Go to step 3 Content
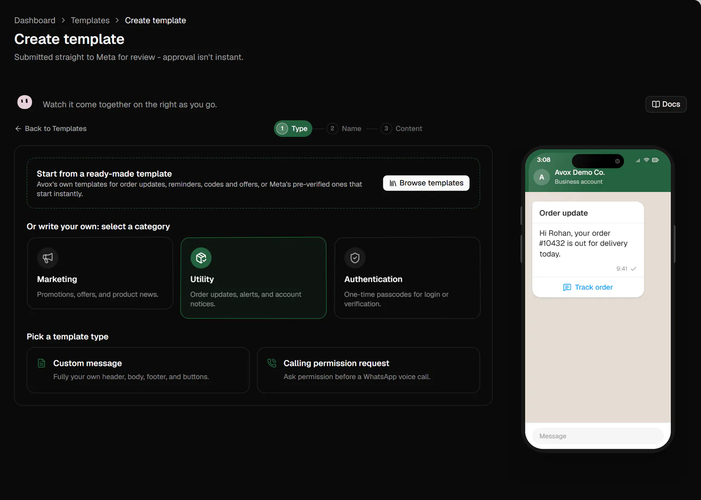Screen dimensions: 701x500 coord(401,128)
